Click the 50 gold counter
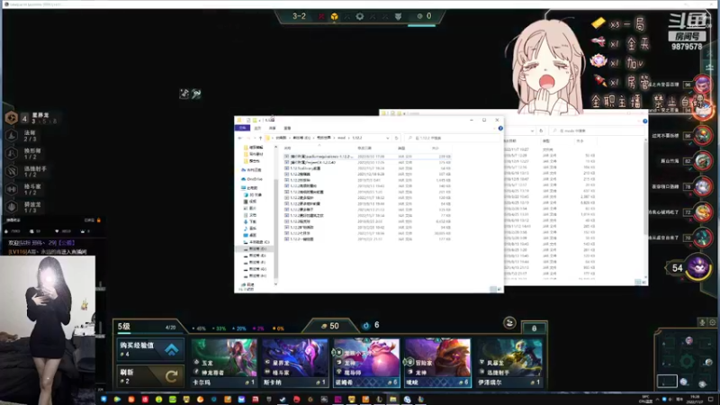 pyautogui.click(x=330, y=326)
